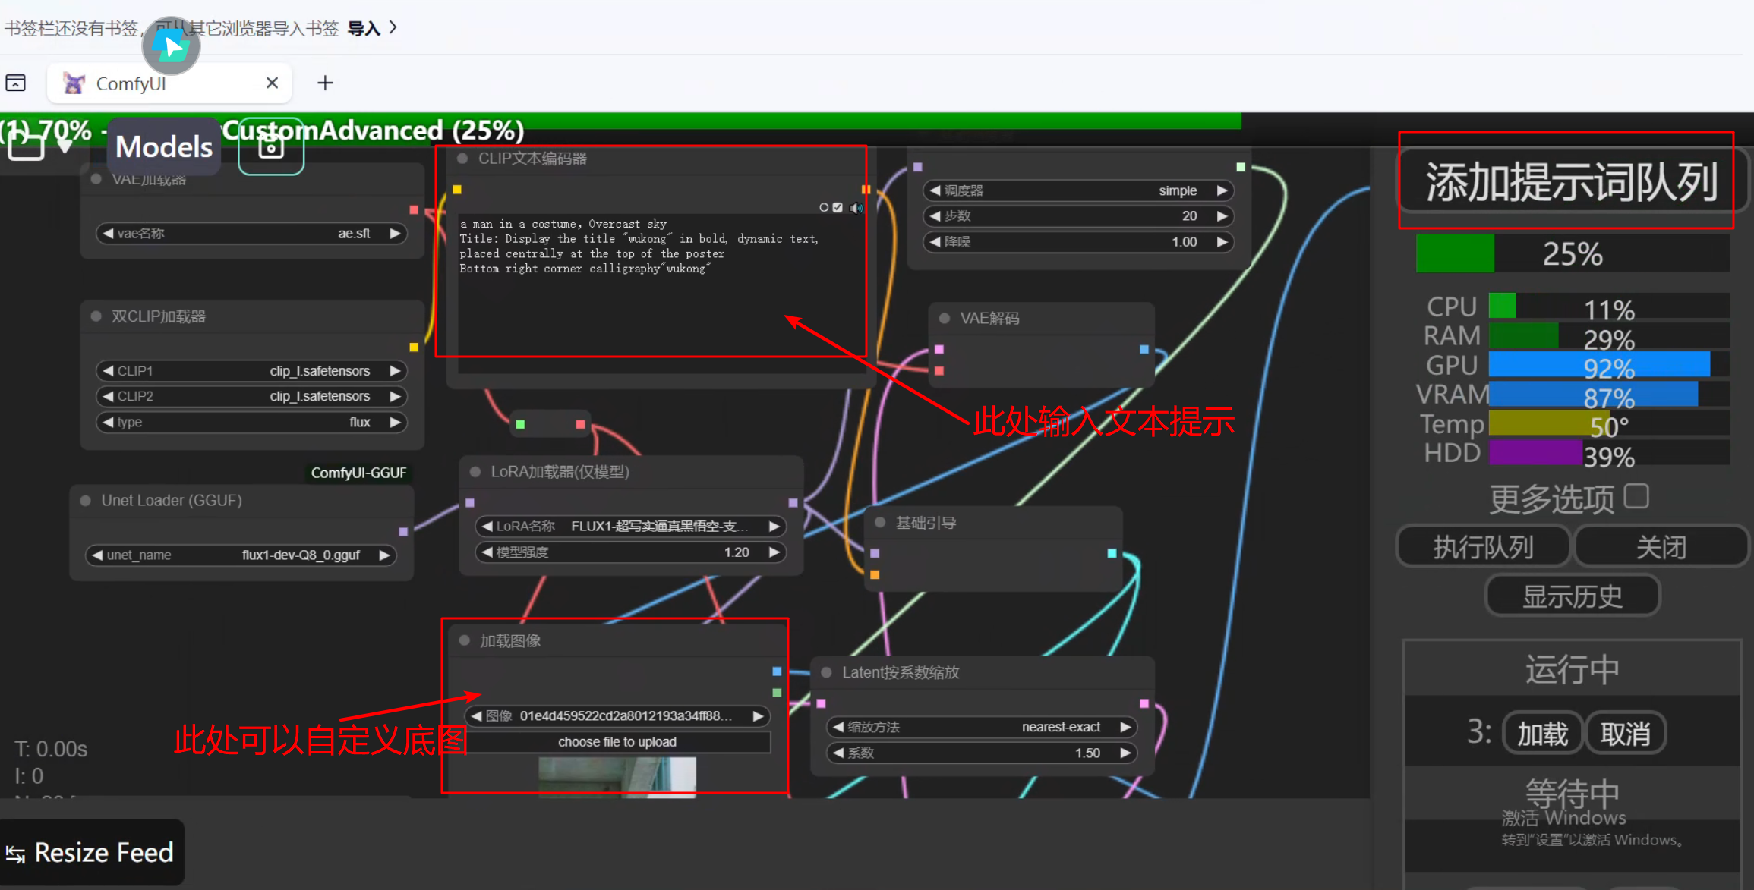Open the teal-outlined model manager icon
The height and width of the screenshot is (890, 1754).
271,146
